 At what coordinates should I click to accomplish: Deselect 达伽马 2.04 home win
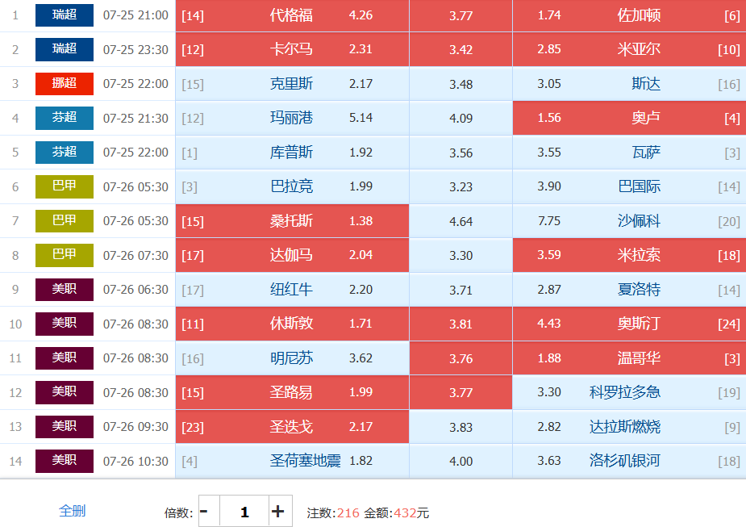click(x=292, y=255)
